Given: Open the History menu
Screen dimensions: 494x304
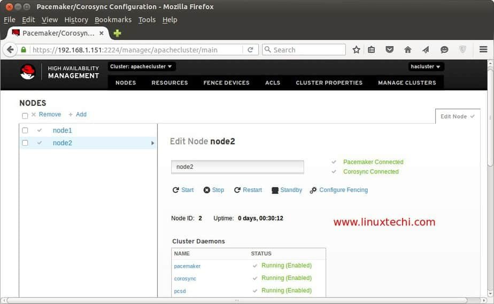Looking at the screenshot, I should pos(76,20).
